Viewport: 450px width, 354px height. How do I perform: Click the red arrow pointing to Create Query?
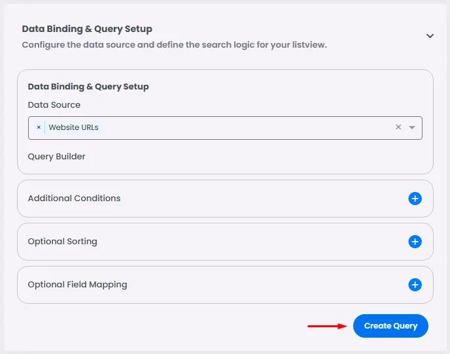pos(327,326)
